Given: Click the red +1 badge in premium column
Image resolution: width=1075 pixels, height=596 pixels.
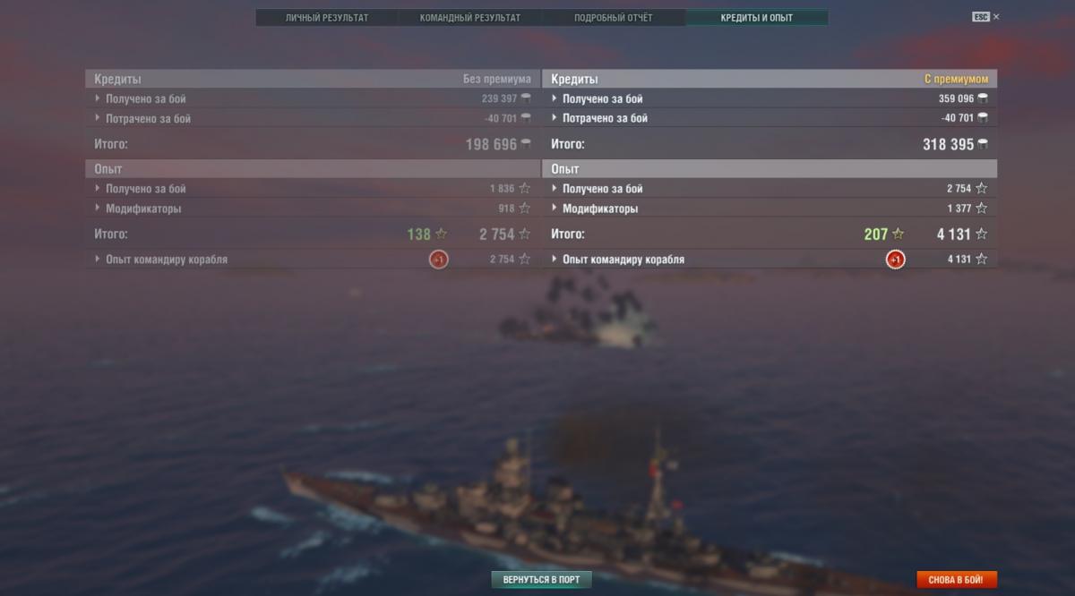Looking at the screenshot, I should point(895,260).
